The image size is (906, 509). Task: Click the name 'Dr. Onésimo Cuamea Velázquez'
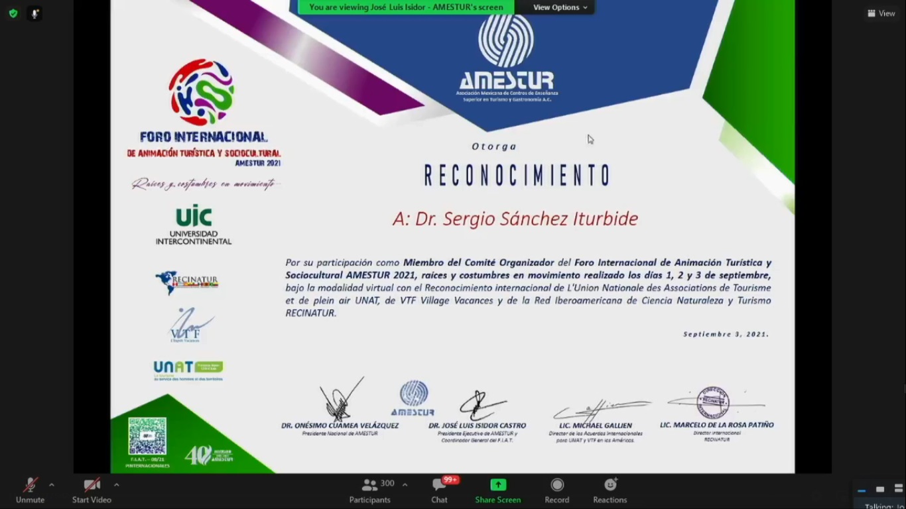pos(340,425)
